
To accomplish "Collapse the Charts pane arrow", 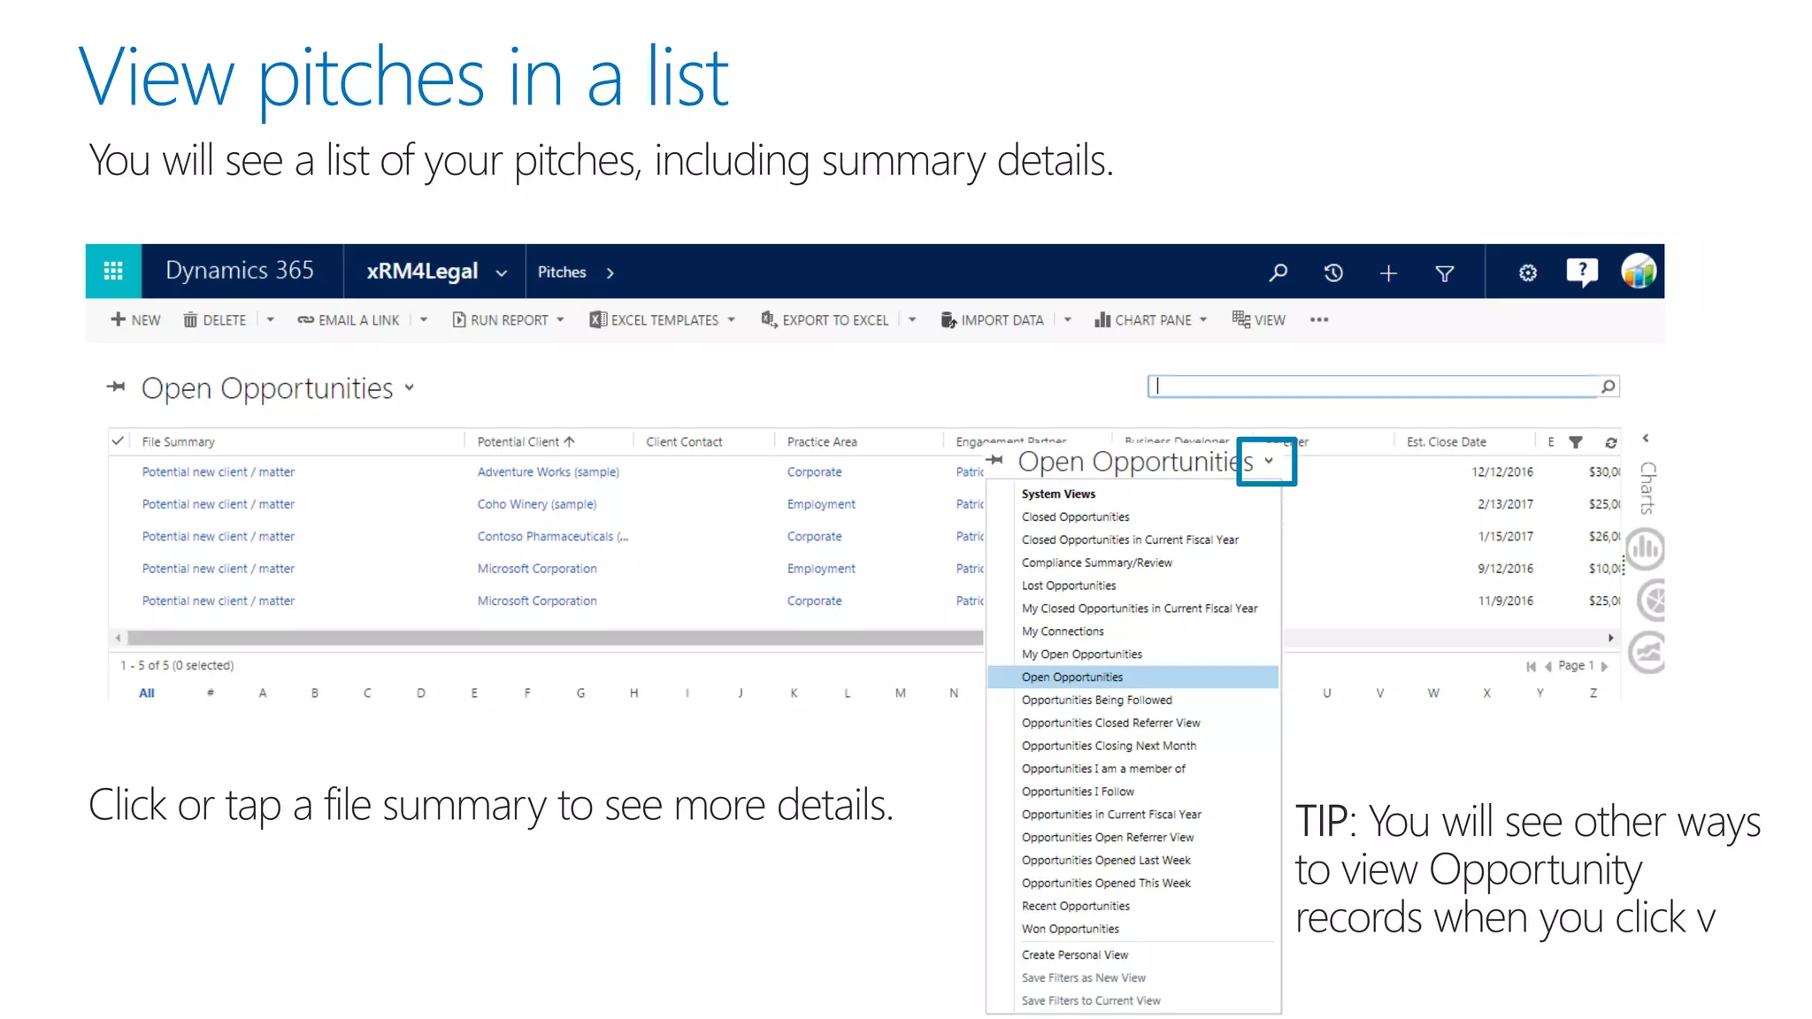I will point(1646,439).
